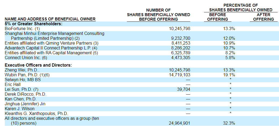The width and height of the screenshot is (279, 126).
Task: Click the Name and Address of Beneficial Owner header
Action: [50, 19]
